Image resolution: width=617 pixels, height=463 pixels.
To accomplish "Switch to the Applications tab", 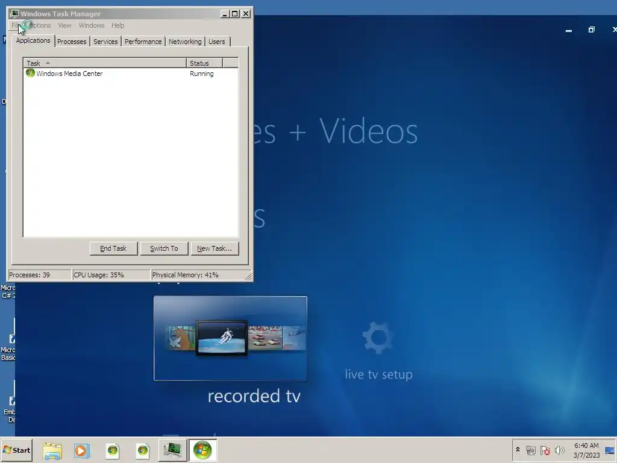I will coord(33,40).
